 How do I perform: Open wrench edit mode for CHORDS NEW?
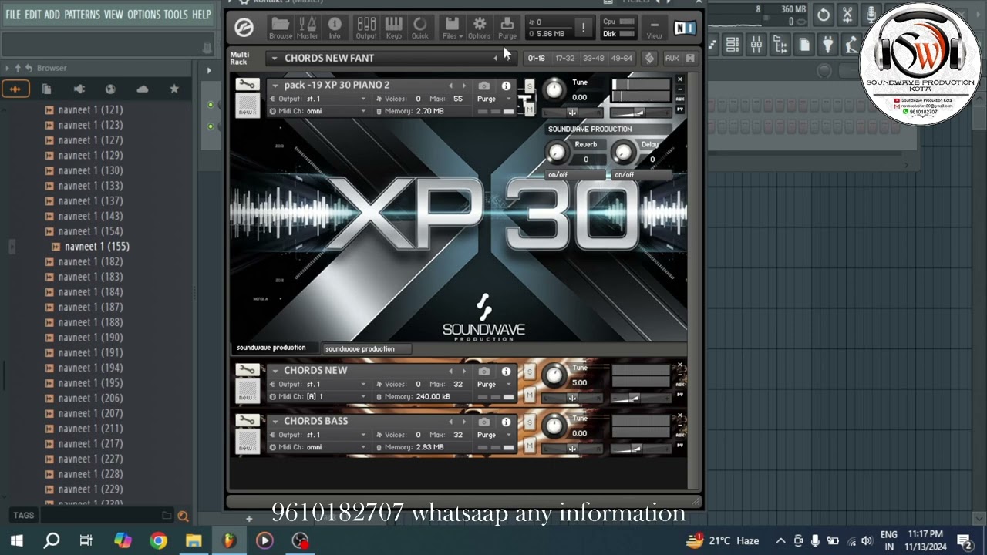click(x=247, y=370)
